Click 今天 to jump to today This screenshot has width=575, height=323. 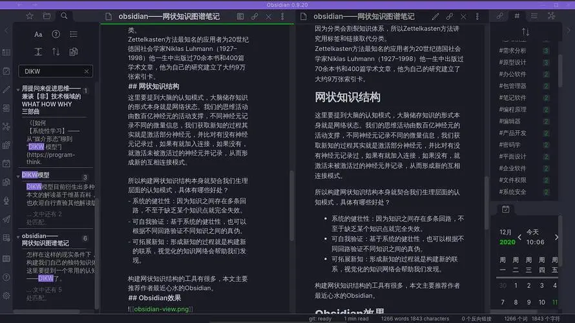point(532,232)
